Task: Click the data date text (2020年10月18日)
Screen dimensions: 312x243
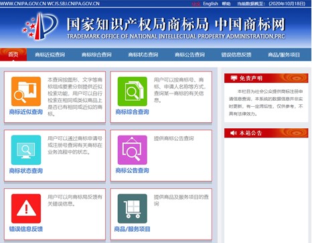Action: click(287, 3)
